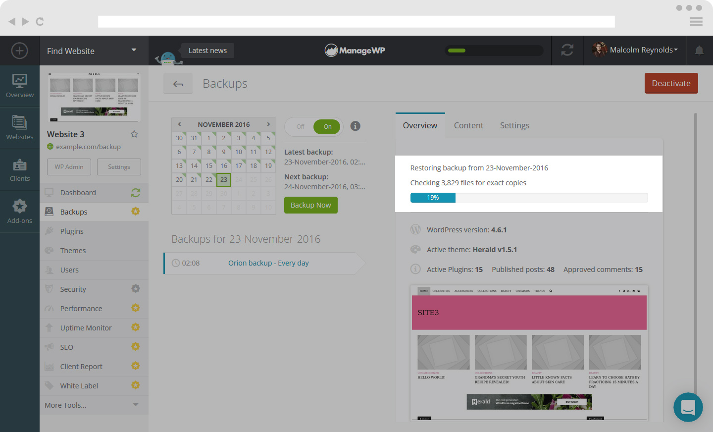Switch to the Overview tab

pos(420,126)
